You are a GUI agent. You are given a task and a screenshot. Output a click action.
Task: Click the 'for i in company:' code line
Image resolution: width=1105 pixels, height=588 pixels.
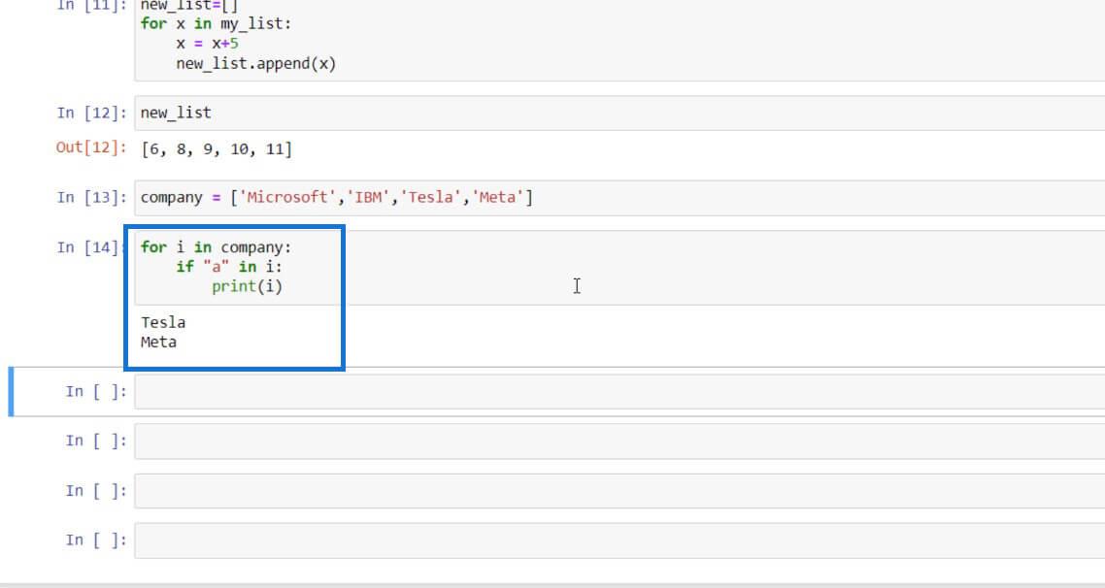216,246
